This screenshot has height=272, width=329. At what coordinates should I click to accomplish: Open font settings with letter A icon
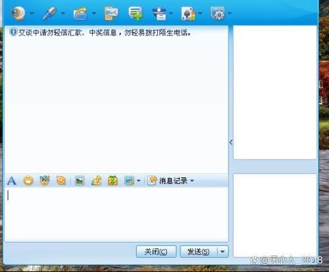(x=12, y=181)
